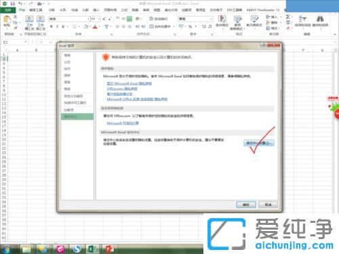
Task: Open Conditional Formatting (条件格式)
Action: tap(222, 22)
